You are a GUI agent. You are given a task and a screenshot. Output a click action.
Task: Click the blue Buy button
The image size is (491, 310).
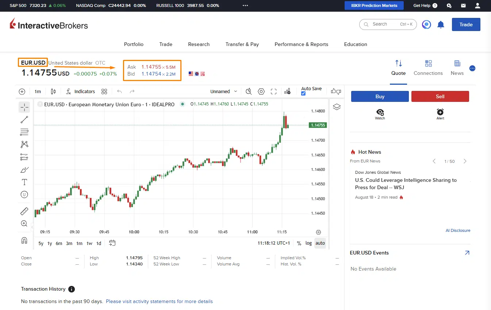click(380, 96)
